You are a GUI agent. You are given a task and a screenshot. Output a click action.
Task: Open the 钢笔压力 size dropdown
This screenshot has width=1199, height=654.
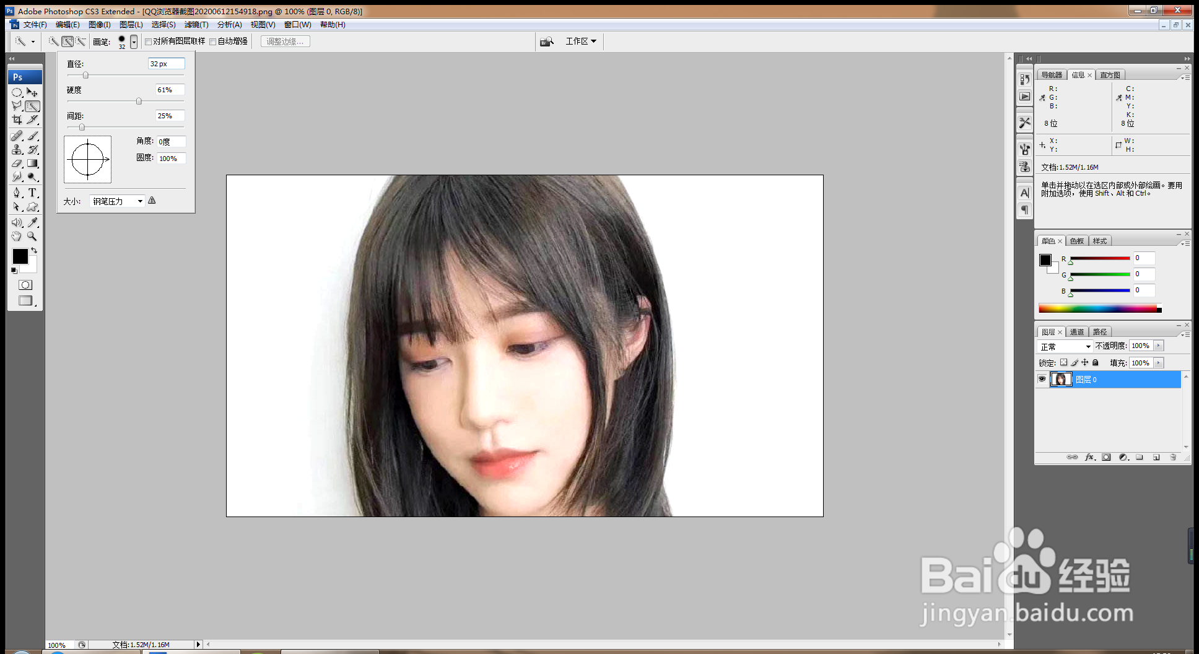[x=118, y=201]
